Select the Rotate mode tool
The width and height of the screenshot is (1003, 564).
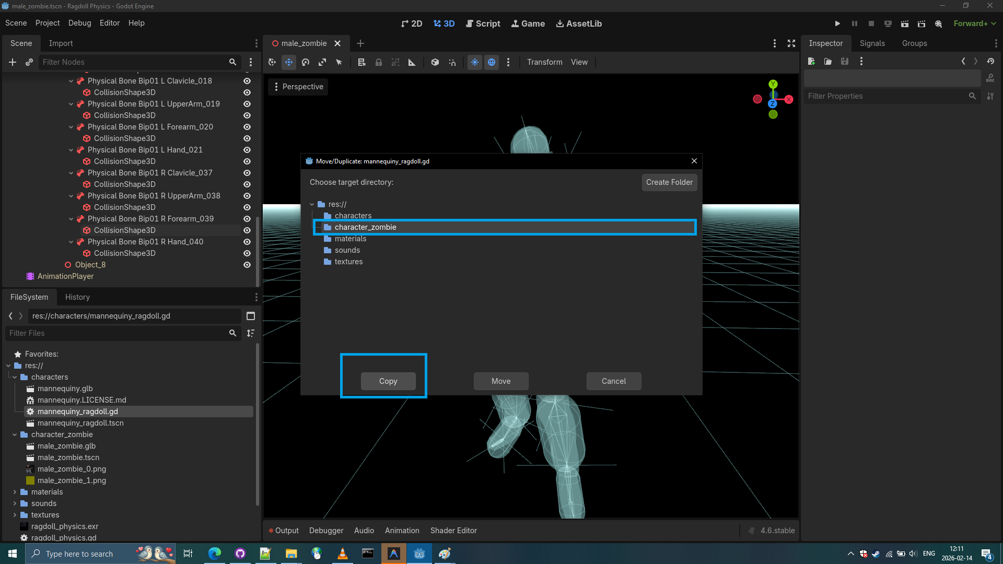(306, 62)
